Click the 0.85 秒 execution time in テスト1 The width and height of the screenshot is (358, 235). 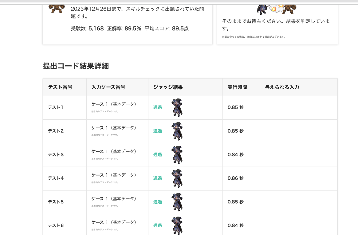point(235,107)
